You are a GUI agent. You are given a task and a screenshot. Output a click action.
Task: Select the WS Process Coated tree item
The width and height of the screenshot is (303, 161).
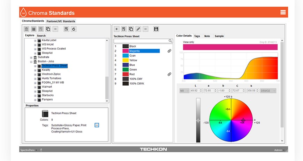[x=54, y=49]
